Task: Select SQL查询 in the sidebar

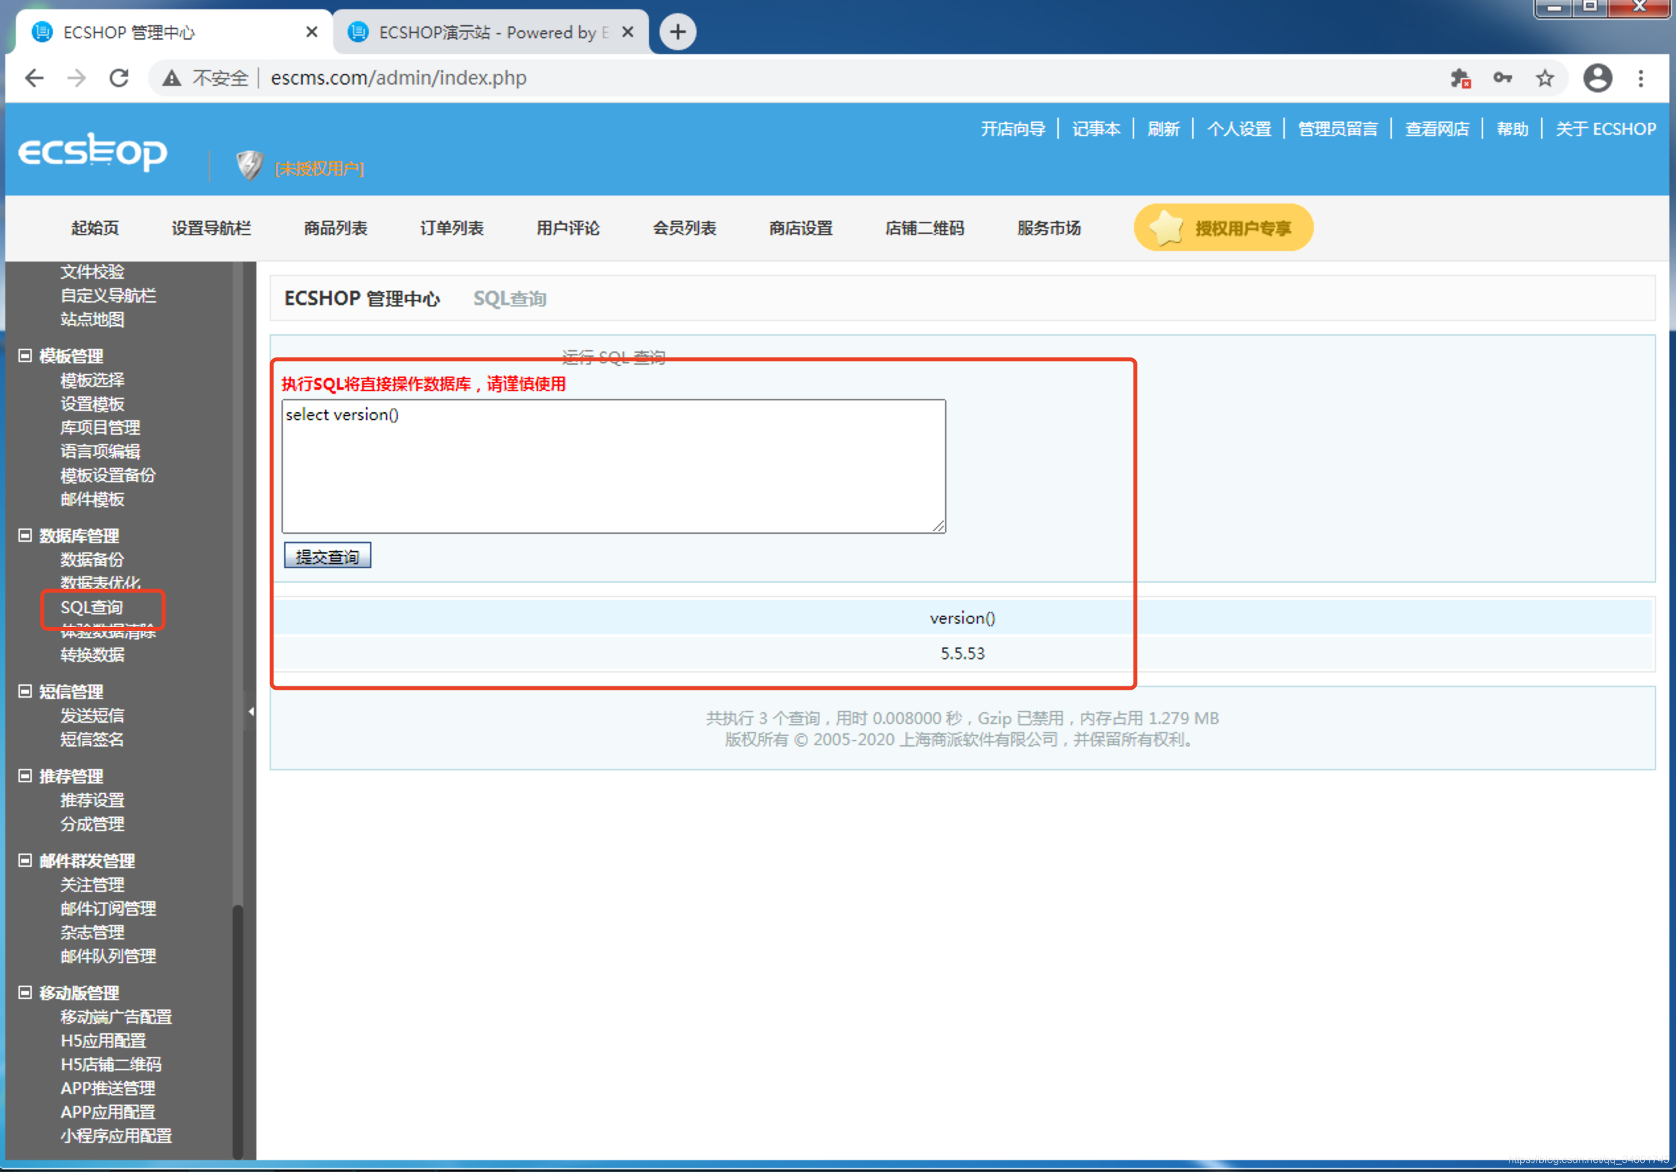Action: [x=92, y=607]
